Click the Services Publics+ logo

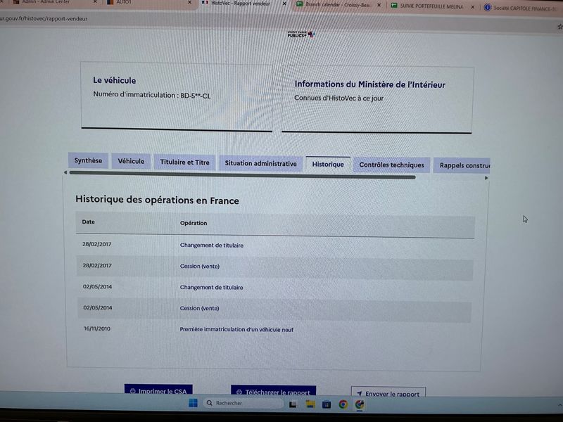coord(301,34)
